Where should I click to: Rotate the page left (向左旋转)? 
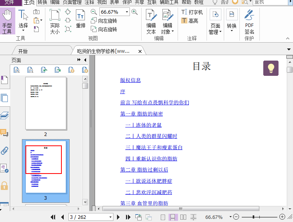(x=104, y=21)
